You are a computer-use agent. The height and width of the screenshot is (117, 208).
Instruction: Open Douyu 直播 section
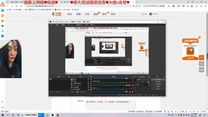click(x=78, y=14)
